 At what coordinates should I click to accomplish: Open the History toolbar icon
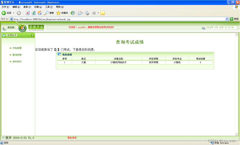click(73, 13)
